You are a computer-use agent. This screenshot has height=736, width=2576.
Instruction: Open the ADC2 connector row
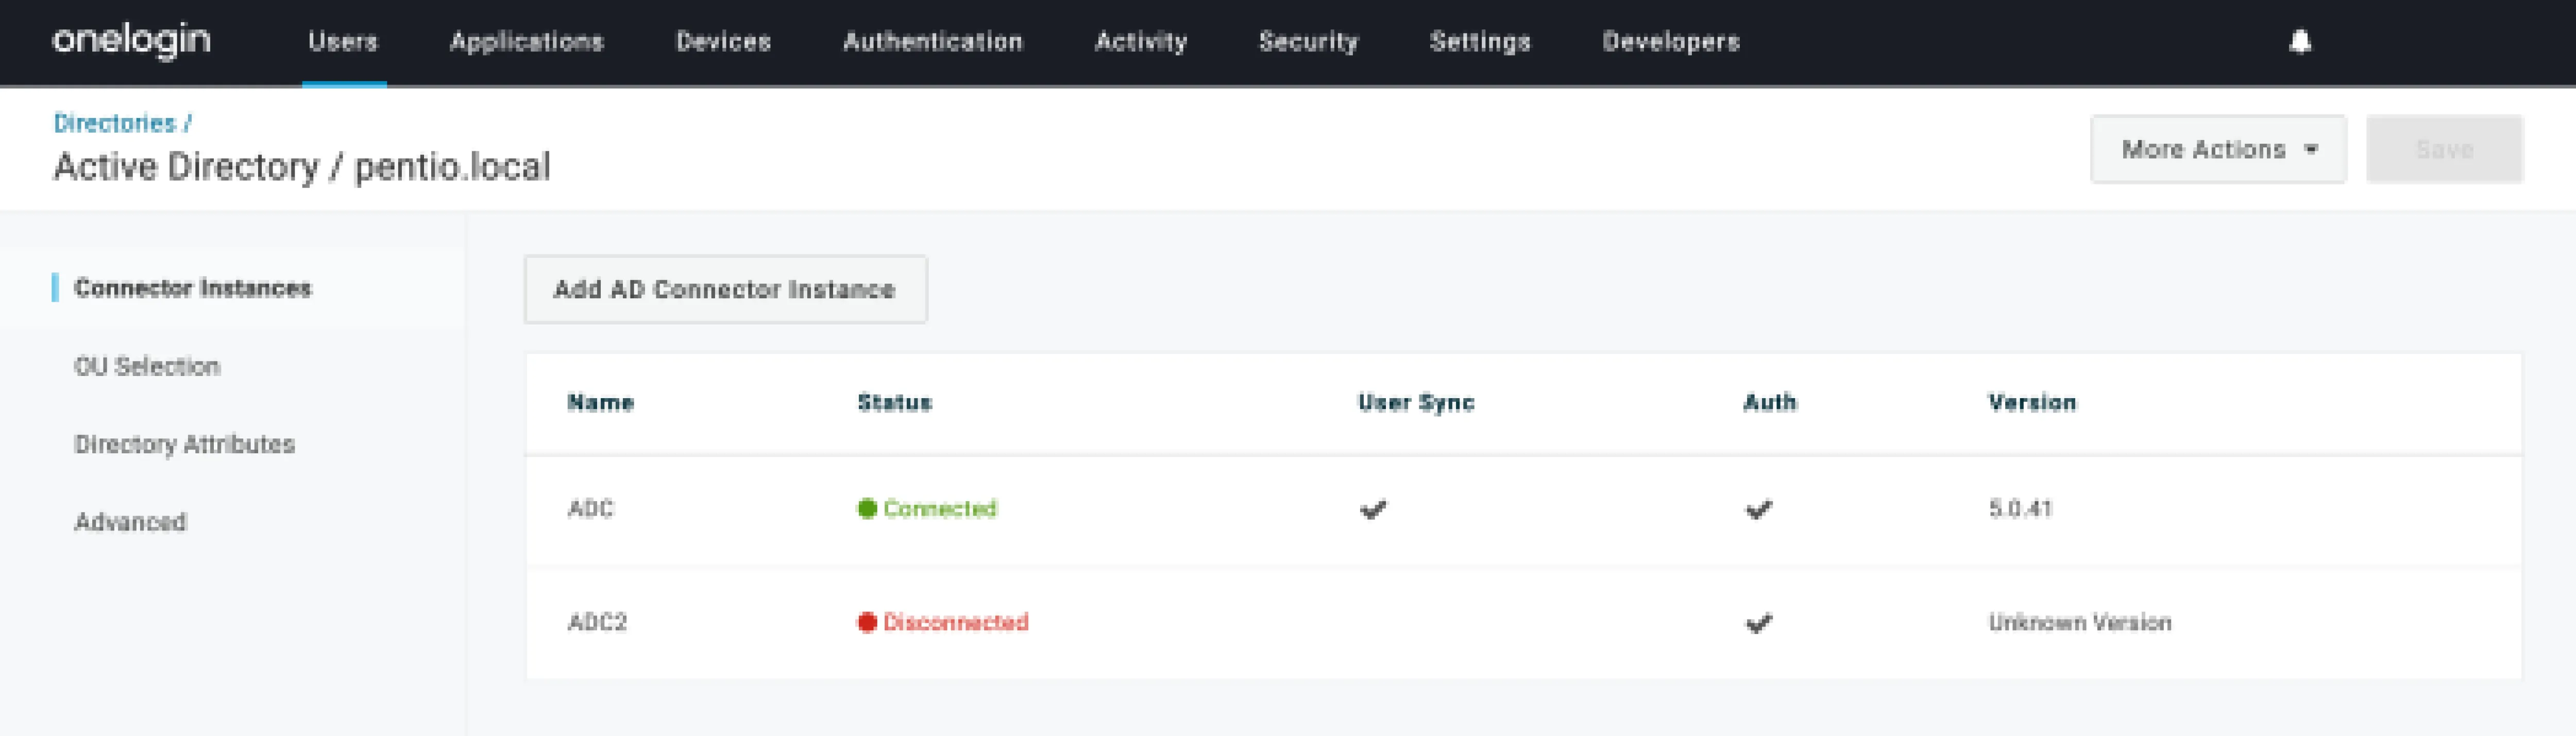point(597,622)
